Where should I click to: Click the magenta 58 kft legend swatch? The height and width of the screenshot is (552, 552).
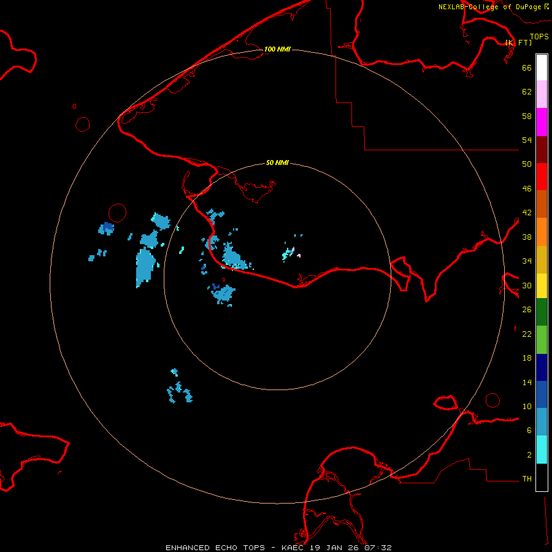(x=542, y=122)
